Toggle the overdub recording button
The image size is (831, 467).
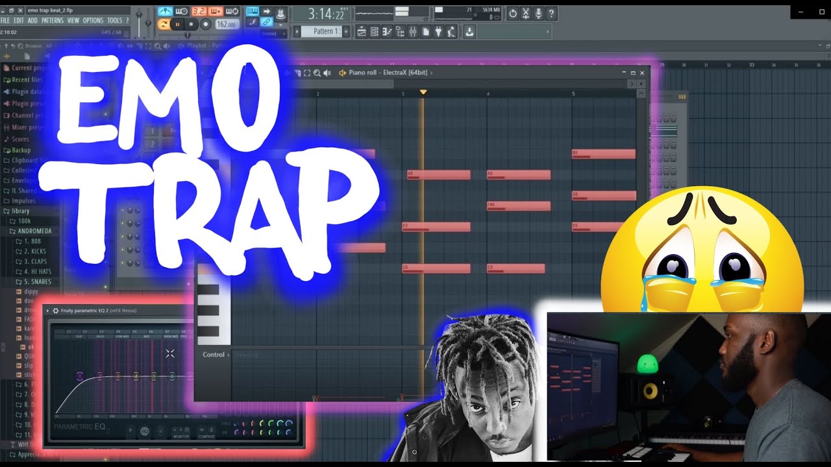216,11
